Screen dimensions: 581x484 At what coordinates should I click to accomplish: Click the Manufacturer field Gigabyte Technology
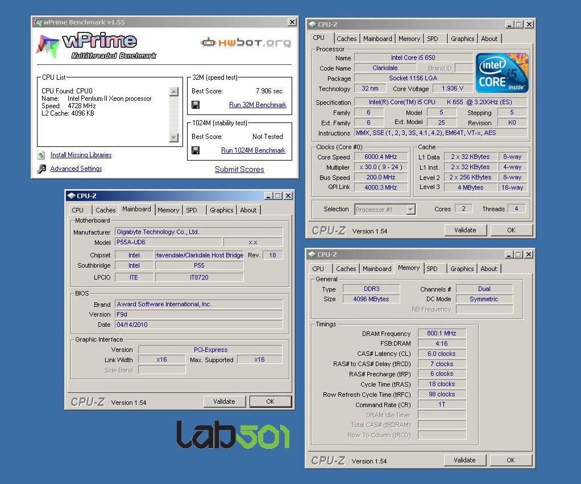[x=198, y=232]
